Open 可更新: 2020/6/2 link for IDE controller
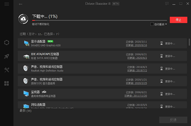Viewport: 191px width, 126px height. point(137,58)
